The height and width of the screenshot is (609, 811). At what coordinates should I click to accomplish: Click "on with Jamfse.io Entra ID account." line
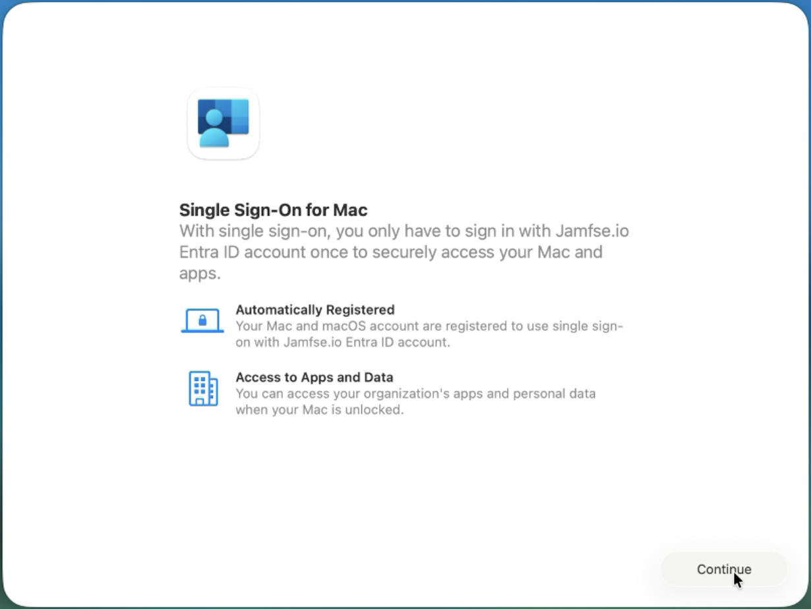(x=342, y=342)
